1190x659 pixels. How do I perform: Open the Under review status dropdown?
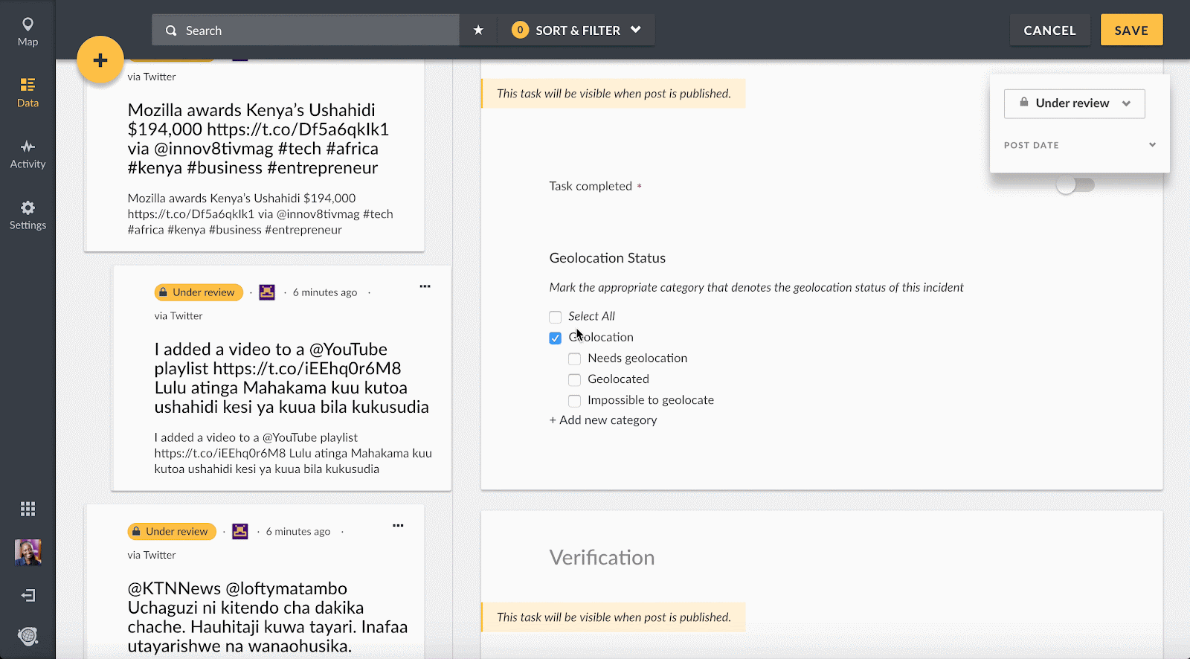point(1074,103)
